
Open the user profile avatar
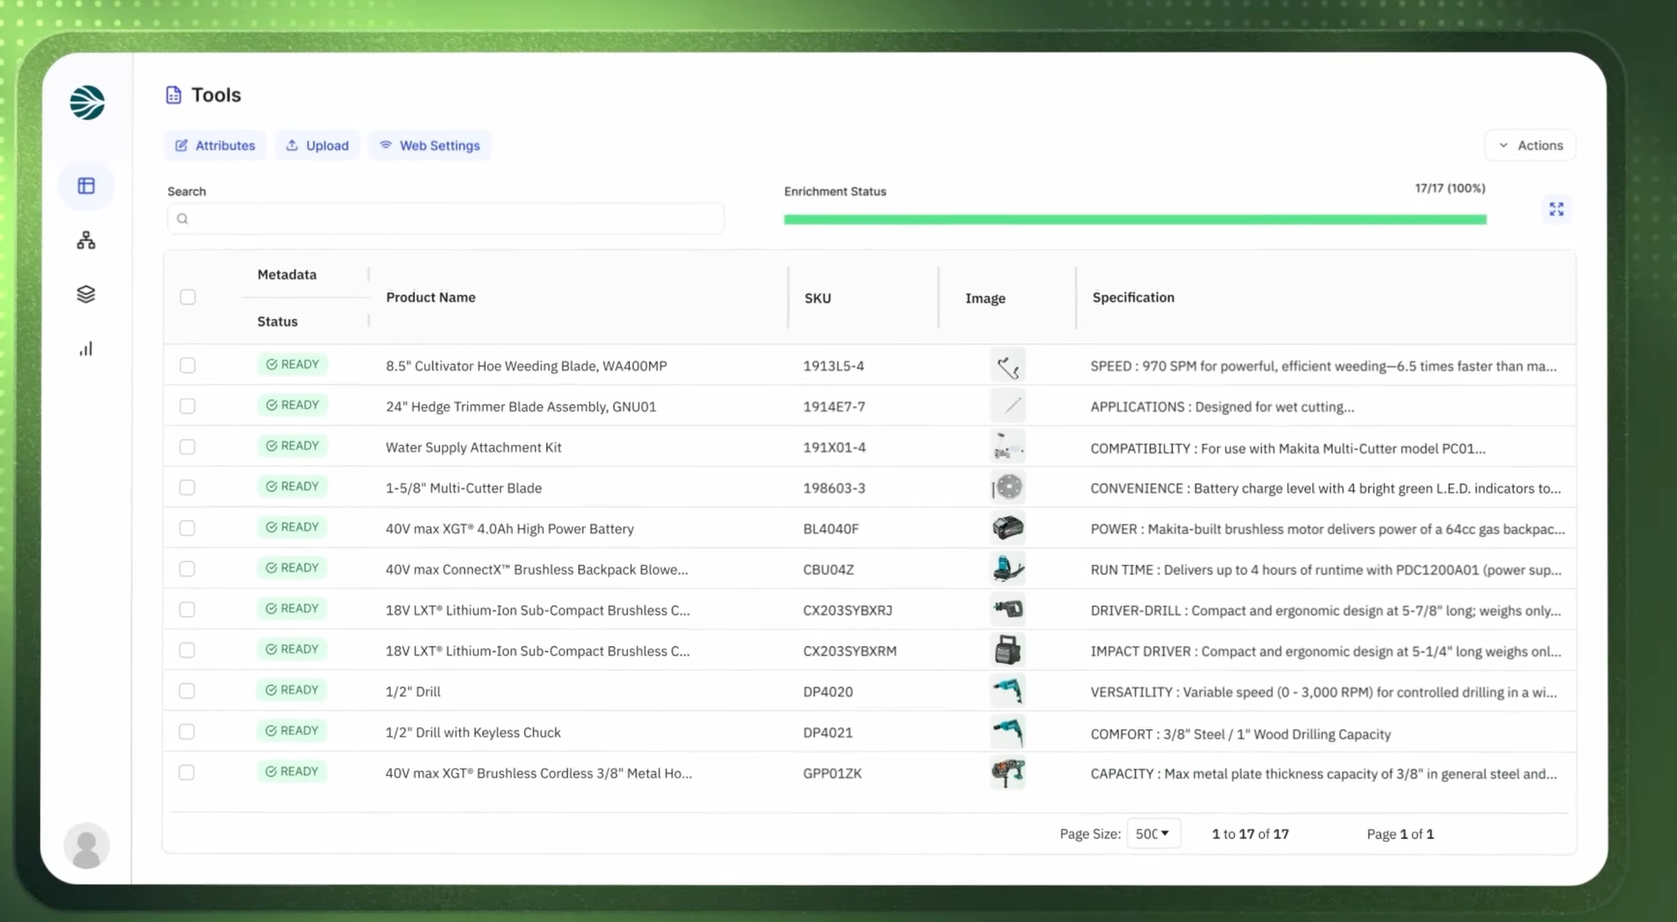tap(87, 846)
